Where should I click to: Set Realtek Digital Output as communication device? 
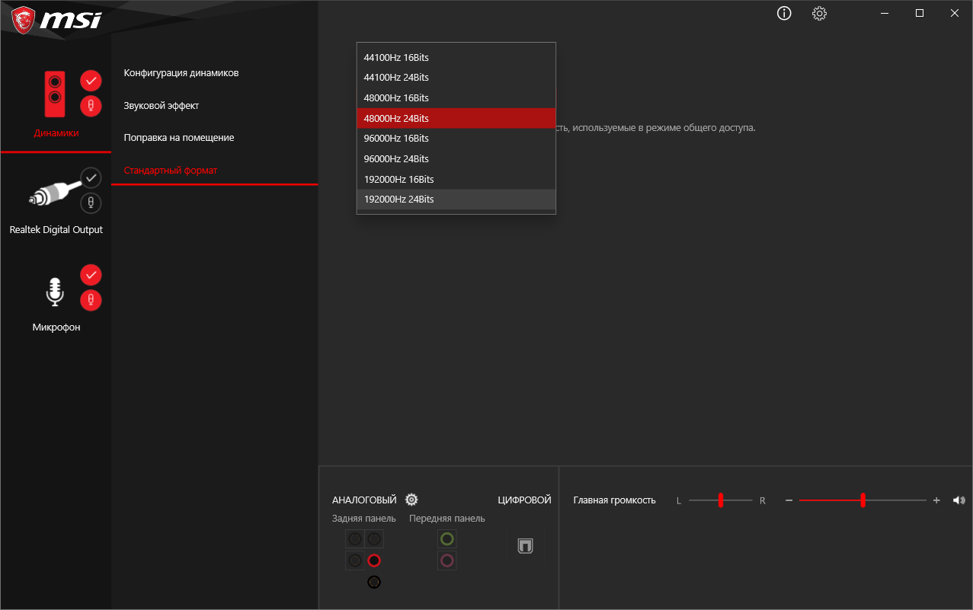91,203
